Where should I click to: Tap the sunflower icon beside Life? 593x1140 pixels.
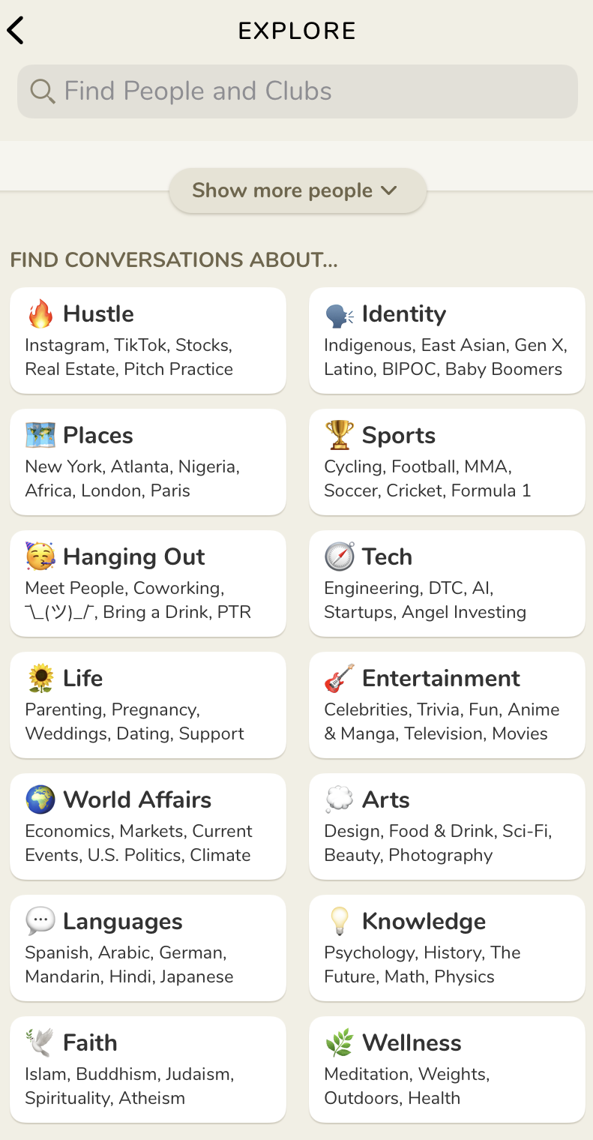click(x=40, y=679)
